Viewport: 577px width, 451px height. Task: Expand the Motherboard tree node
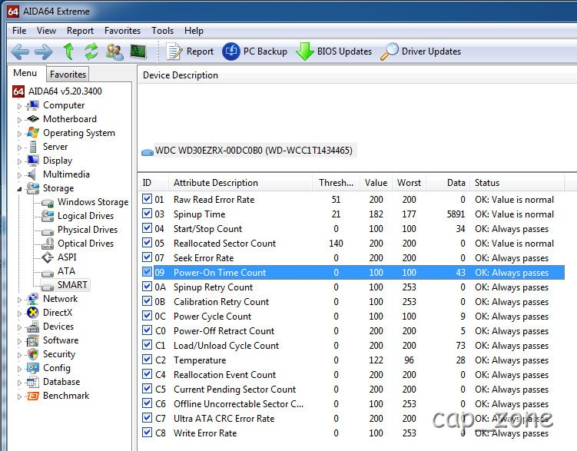[x=19, y=120]
